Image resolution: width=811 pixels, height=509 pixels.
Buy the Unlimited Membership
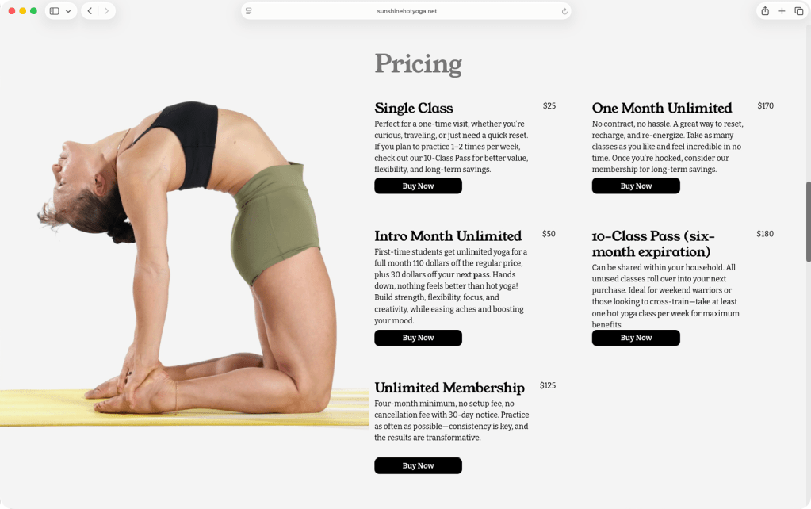coord(418,465)
